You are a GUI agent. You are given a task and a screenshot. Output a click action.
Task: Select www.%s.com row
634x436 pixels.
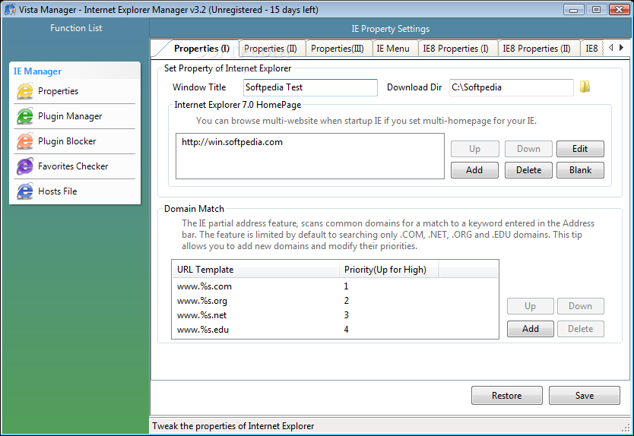click(334, 286)
